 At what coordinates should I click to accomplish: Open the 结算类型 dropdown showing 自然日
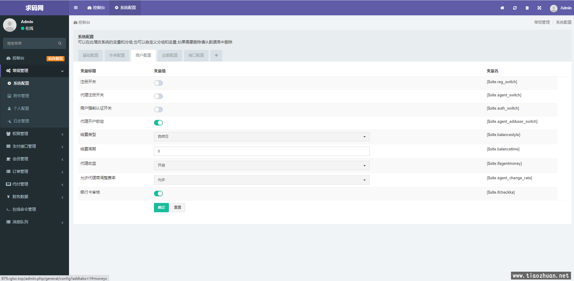click(262, 137)
